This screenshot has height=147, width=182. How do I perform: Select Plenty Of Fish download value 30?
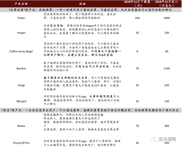[137, 143]
